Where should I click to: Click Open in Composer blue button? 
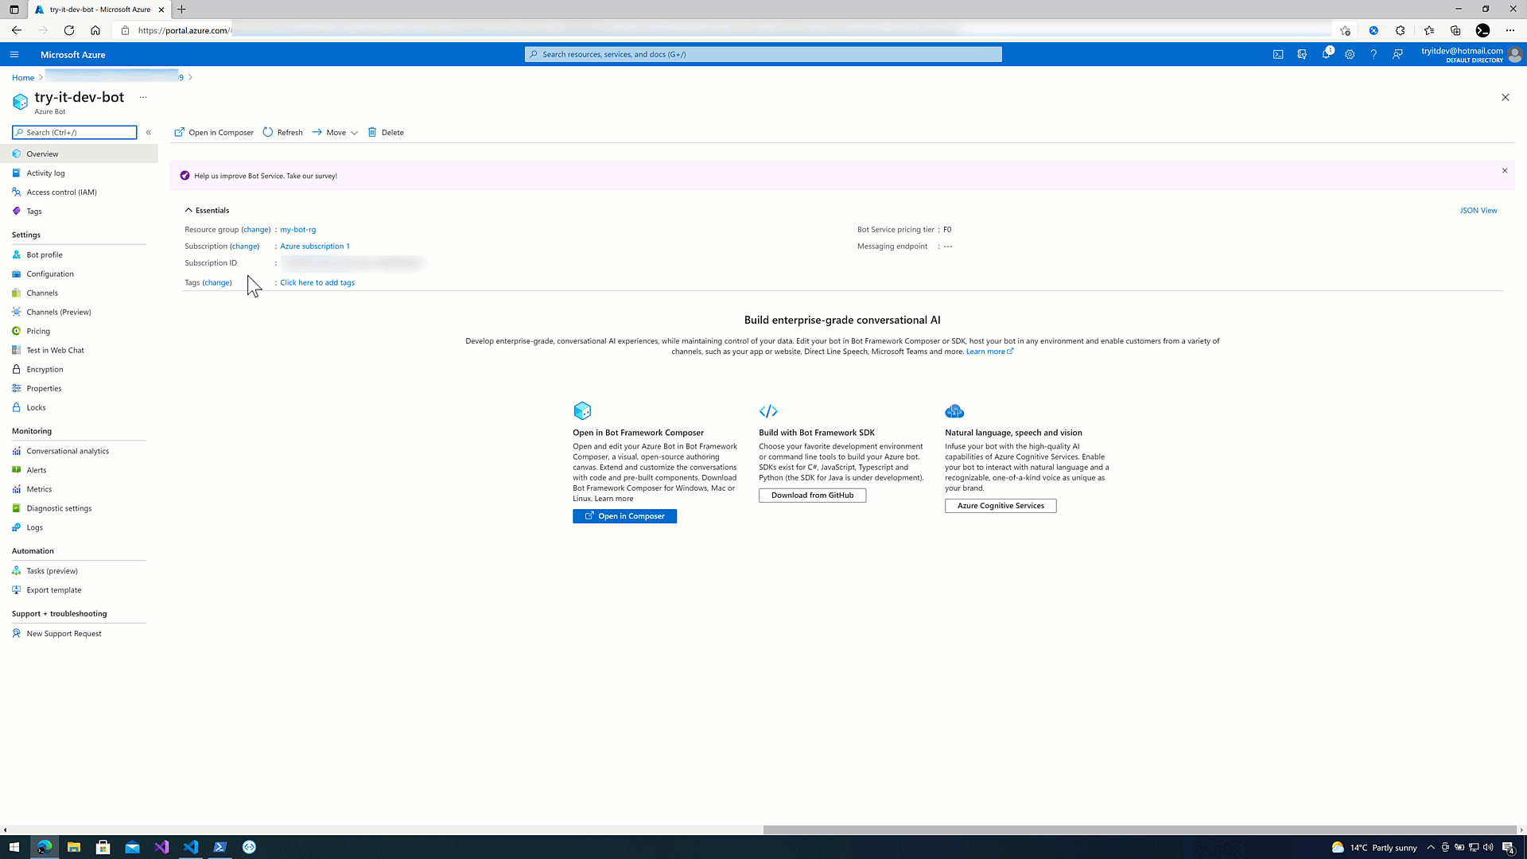coord(624,516)
